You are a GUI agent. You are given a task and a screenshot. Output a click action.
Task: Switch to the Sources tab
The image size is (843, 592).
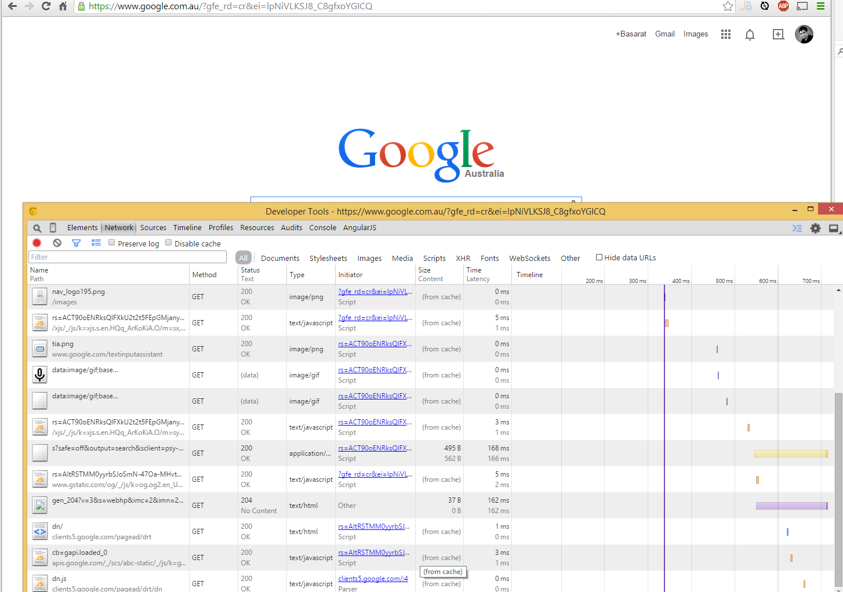153,228
